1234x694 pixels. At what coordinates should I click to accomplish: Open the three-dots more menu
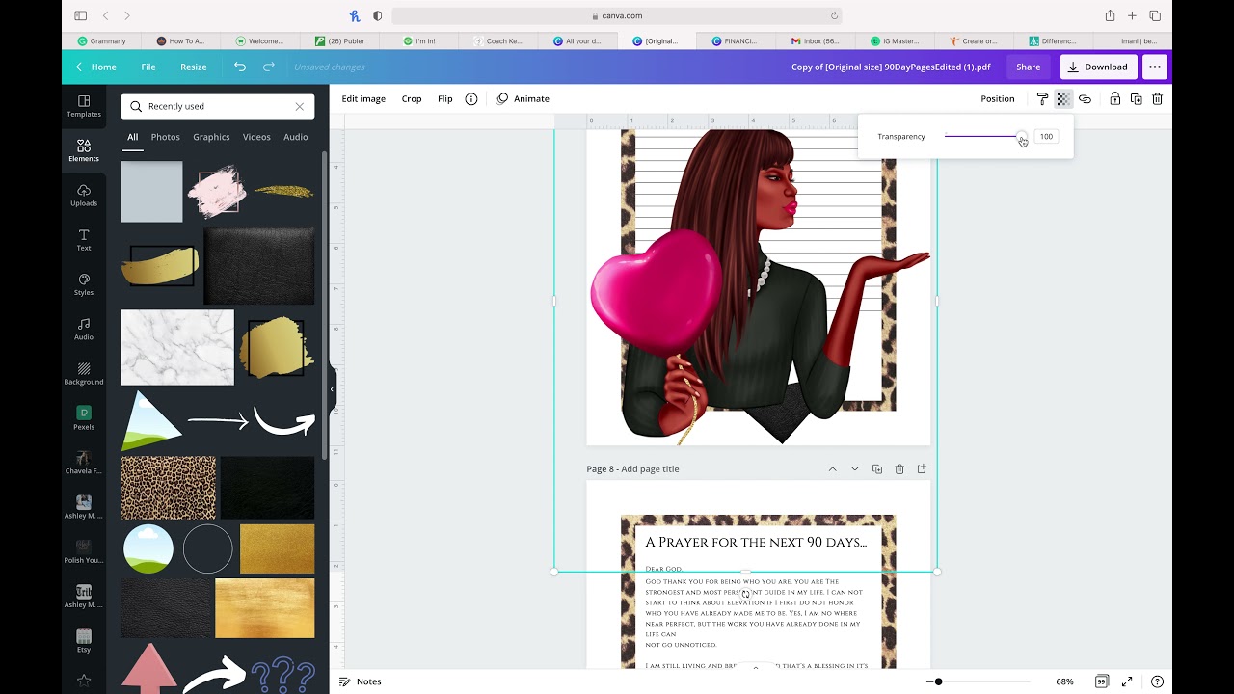pyautogui.click(x=1155, y=67)
